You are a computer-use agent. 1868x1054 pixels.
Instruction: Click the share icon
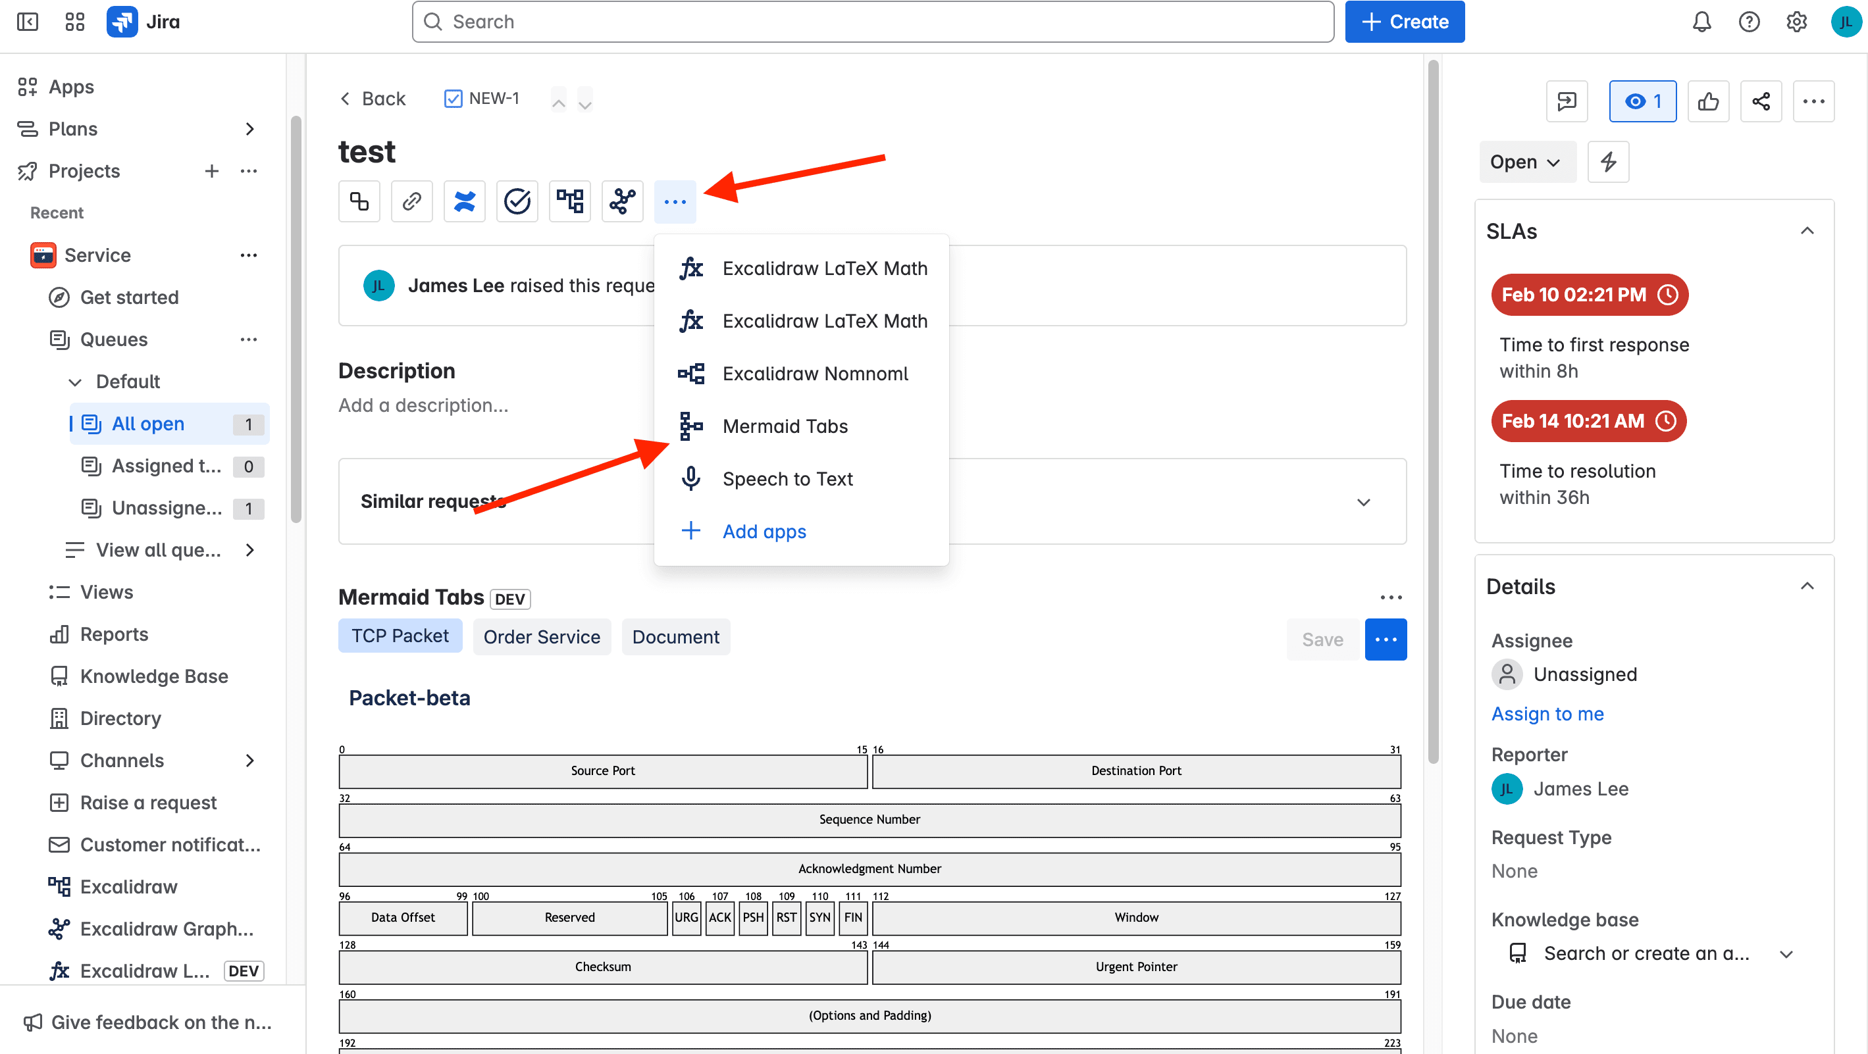1761,101
